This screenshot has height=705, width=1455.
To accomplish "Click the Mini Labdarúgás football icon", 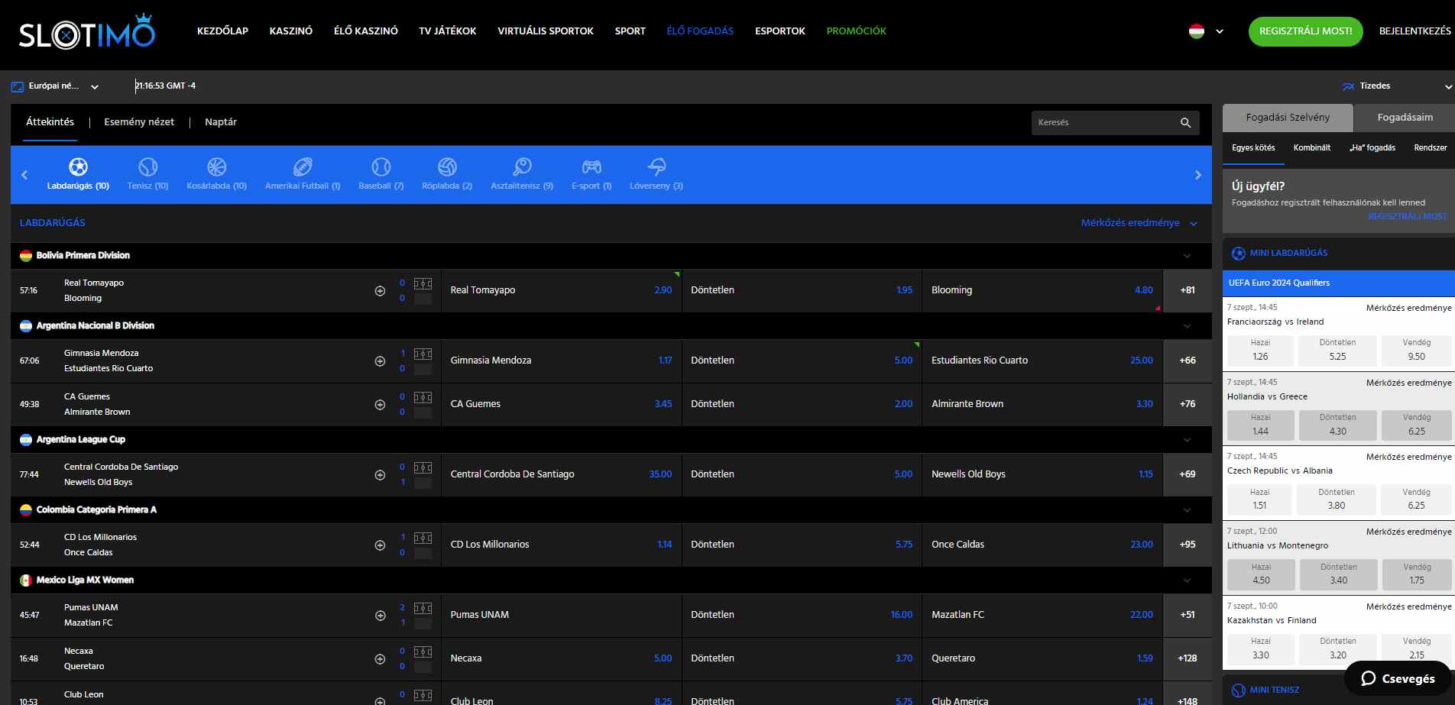I will pos(1239,253).
